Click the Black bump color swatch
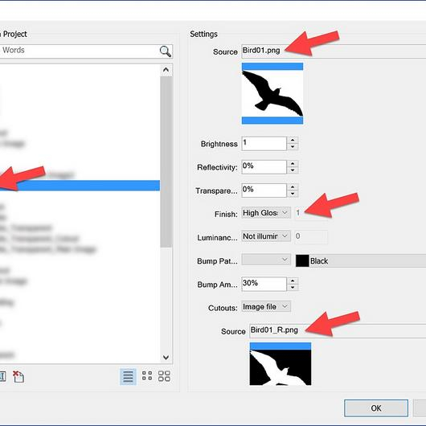 [x=302, y=260]
